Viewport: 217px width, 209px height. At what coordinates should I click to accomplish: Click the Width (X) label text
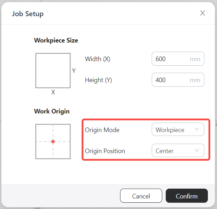point(98,59)
